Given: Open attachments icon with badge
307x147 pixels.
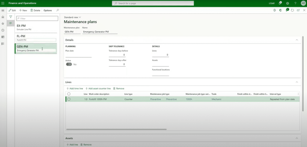Looking at the screenshot, I should tap(287, 10).
